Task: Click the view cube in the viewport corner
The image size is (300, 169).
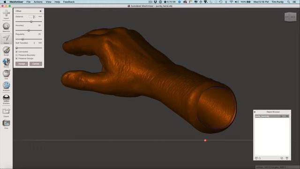Action: tap(290, 17)
